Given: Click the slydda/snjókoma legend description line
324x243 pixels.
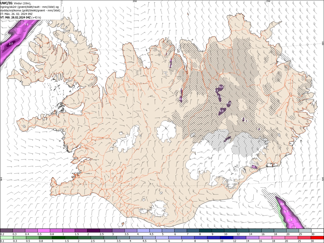Looking at the screenshot, I should (30, 10).
